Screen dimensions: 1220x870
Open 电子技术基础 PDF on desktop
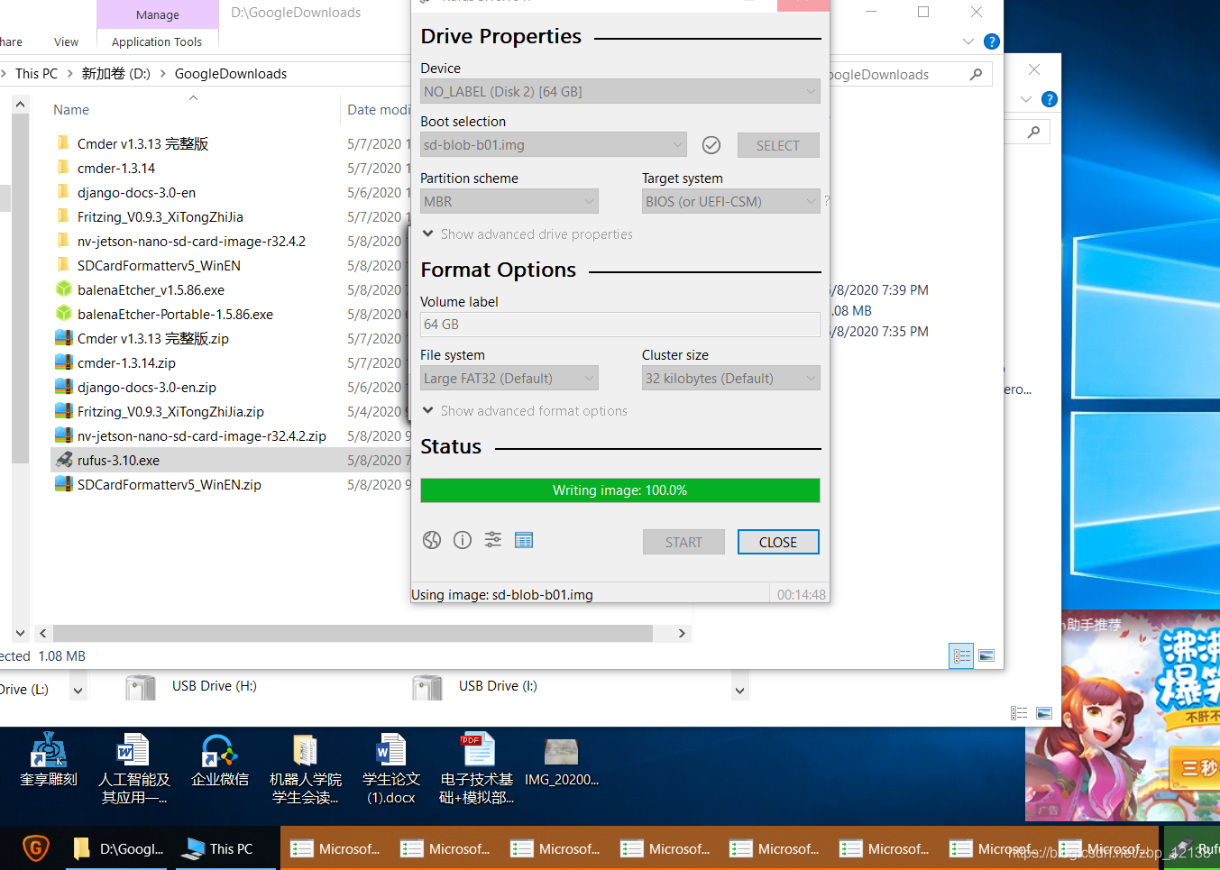click(x=476, y=768)
